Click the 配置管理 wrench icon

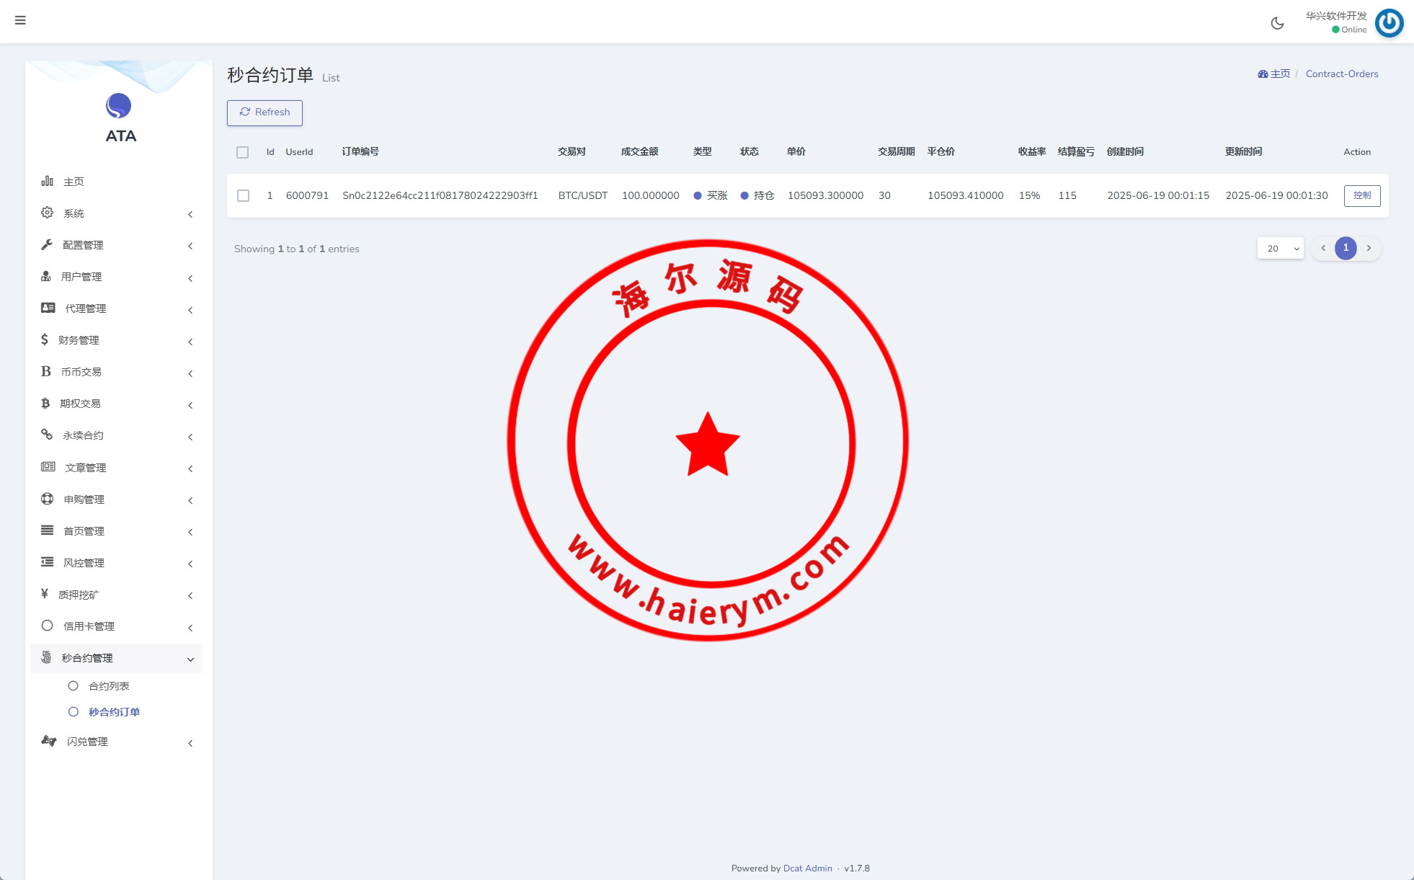pos(47,244)
